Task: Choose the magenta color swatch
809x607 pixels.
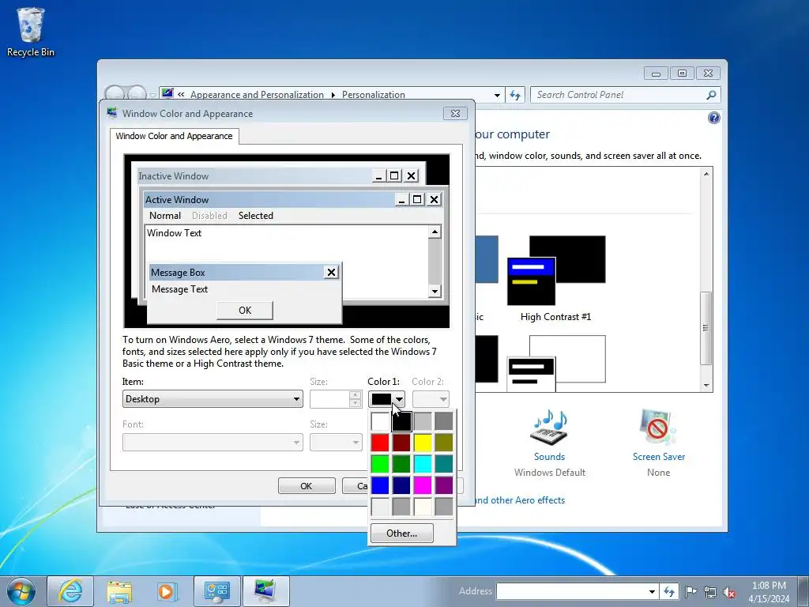Action: click(423, 484)
